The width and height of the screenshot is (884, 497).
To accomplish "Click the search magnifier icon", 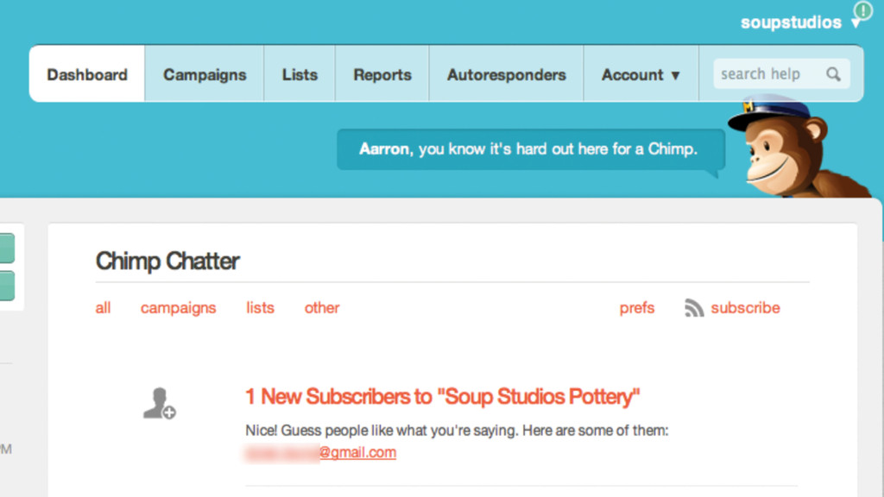I will click(833, 74).
